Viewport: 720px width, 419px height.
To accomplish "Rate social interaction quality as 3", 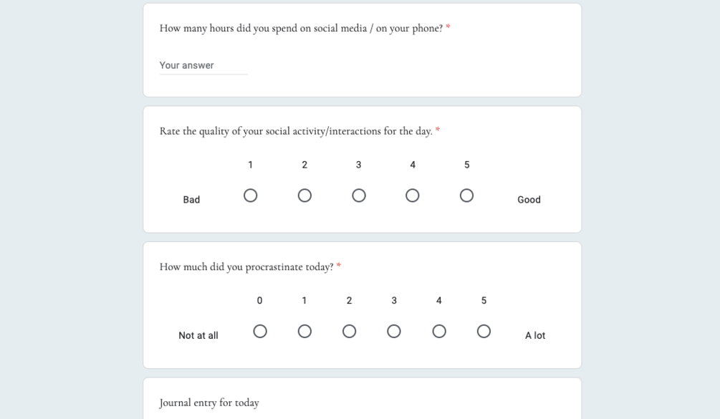I will coord(359,196).
